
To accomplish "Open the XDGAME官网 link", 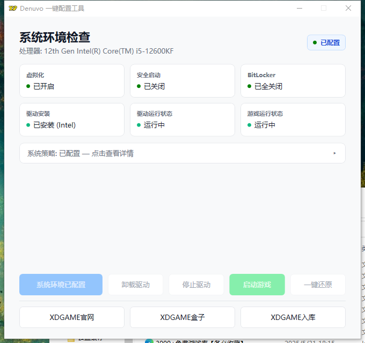I will [x=71, y=317].
